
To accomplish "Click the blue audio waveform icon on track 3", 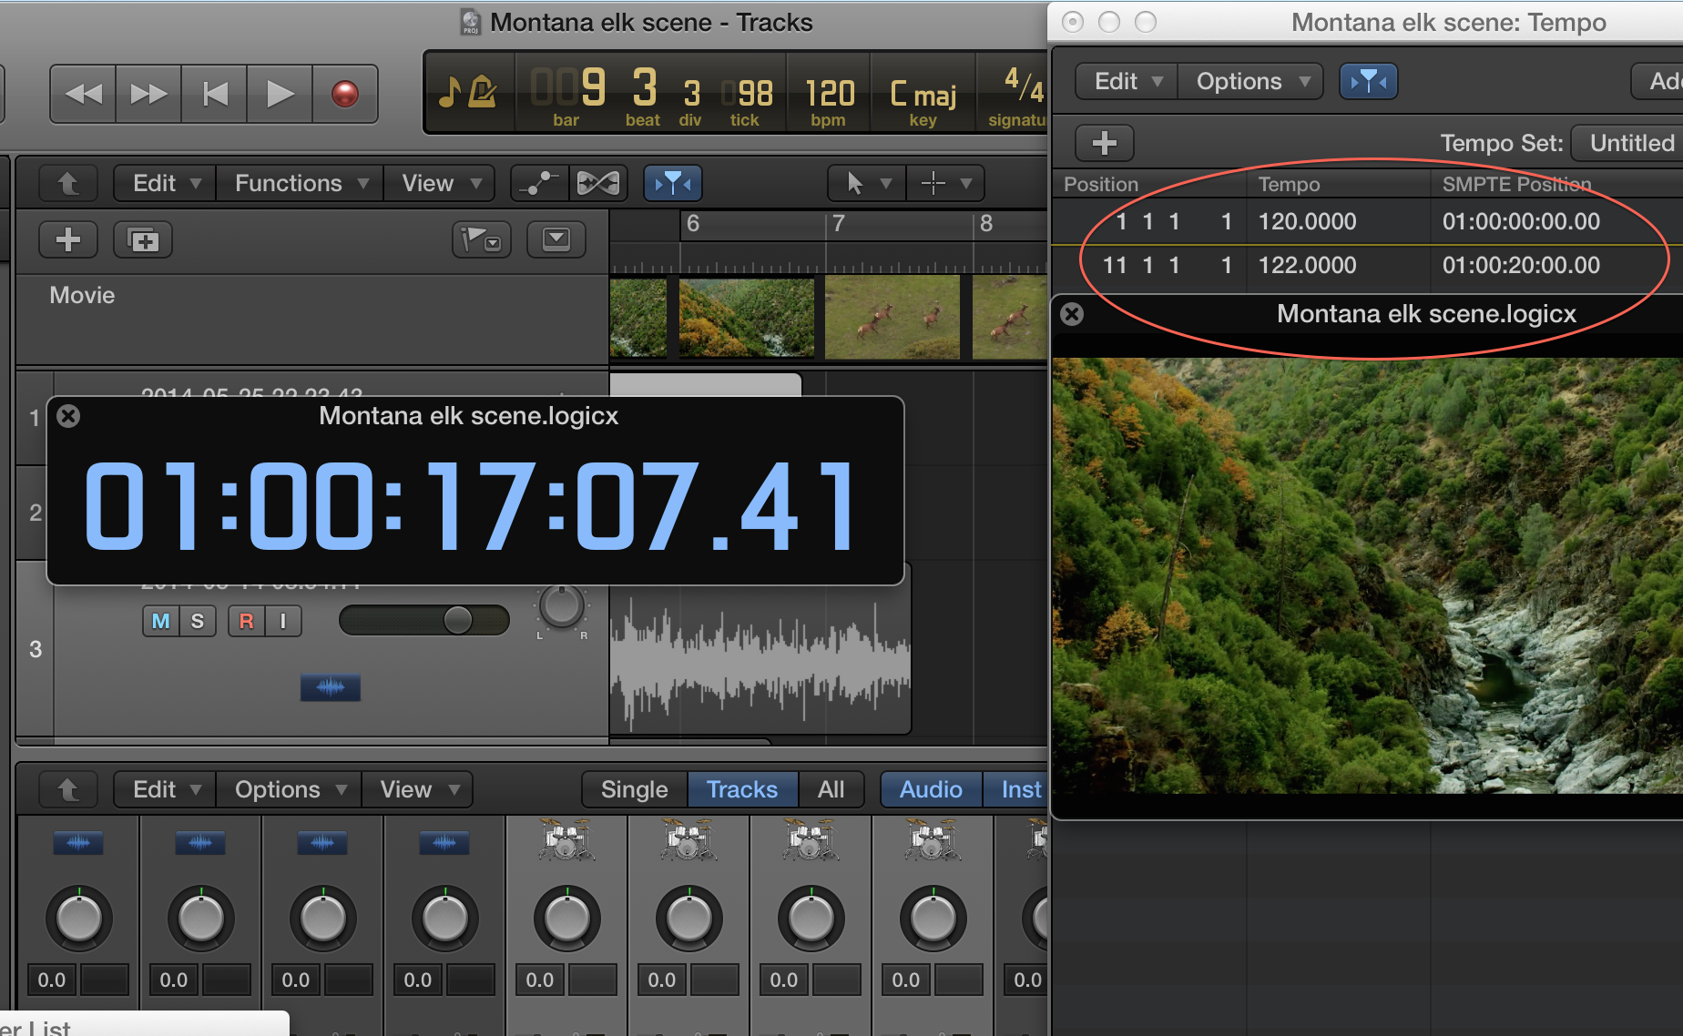I will [x=331, y=687].
